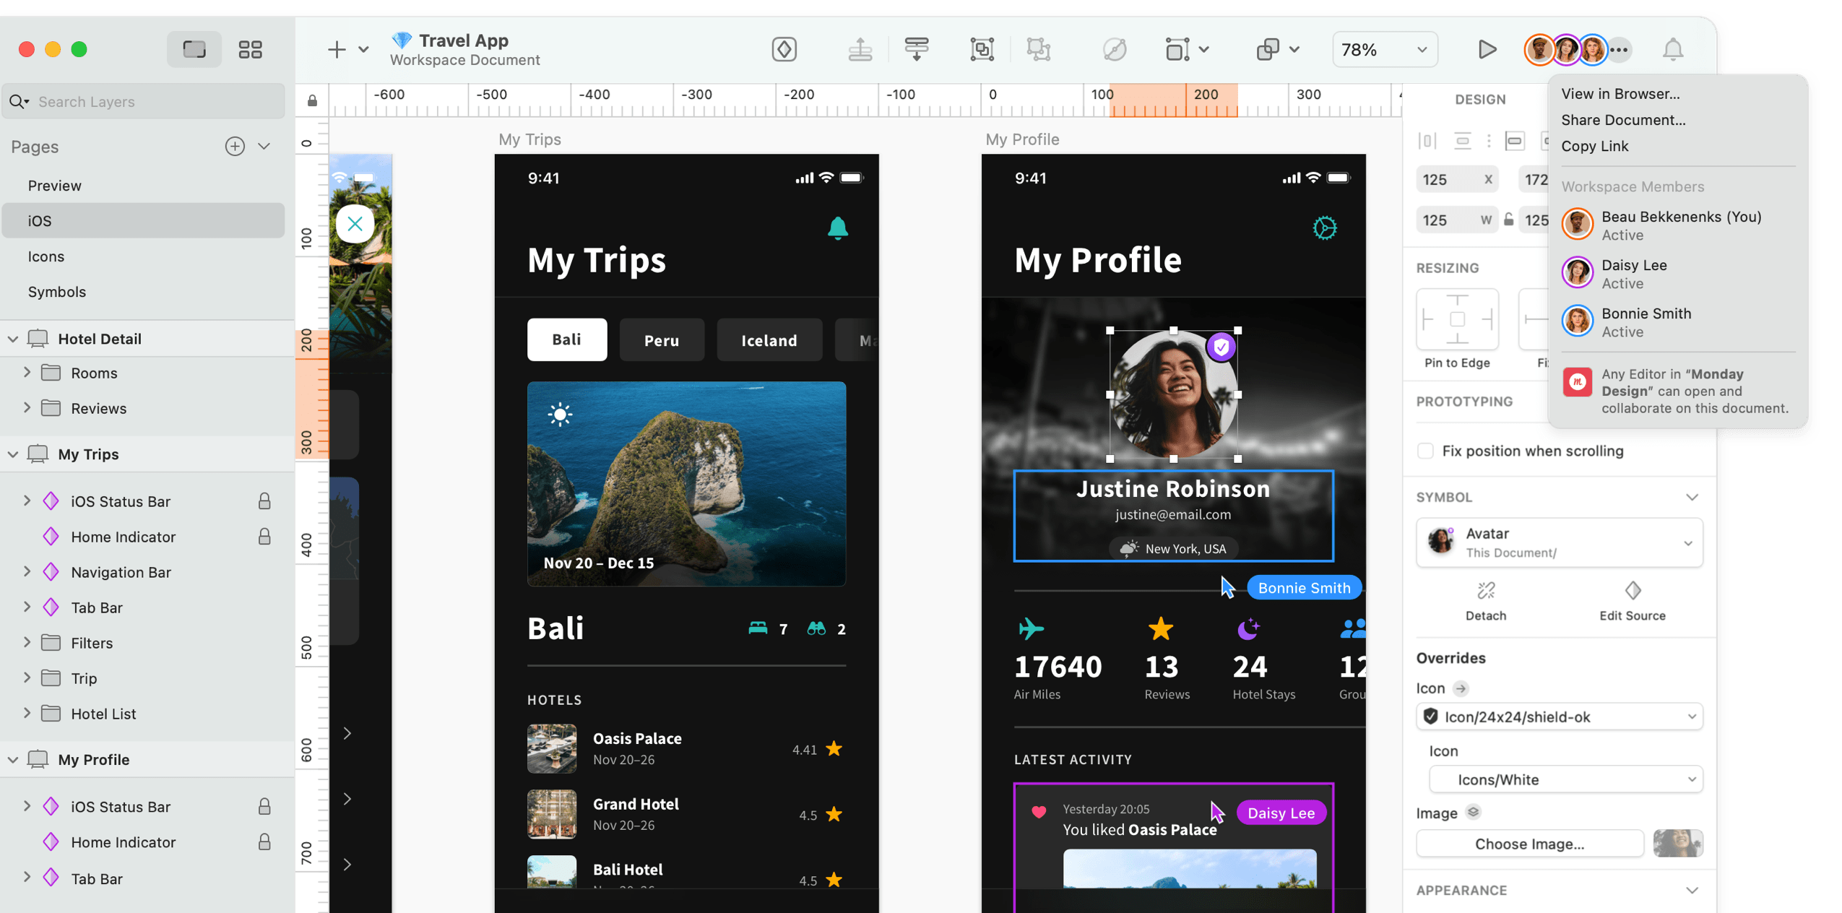The height and width of the screenshot is (913, 1842).
Task: Click the ruler lock icon
Action: (x=312, y=100)
